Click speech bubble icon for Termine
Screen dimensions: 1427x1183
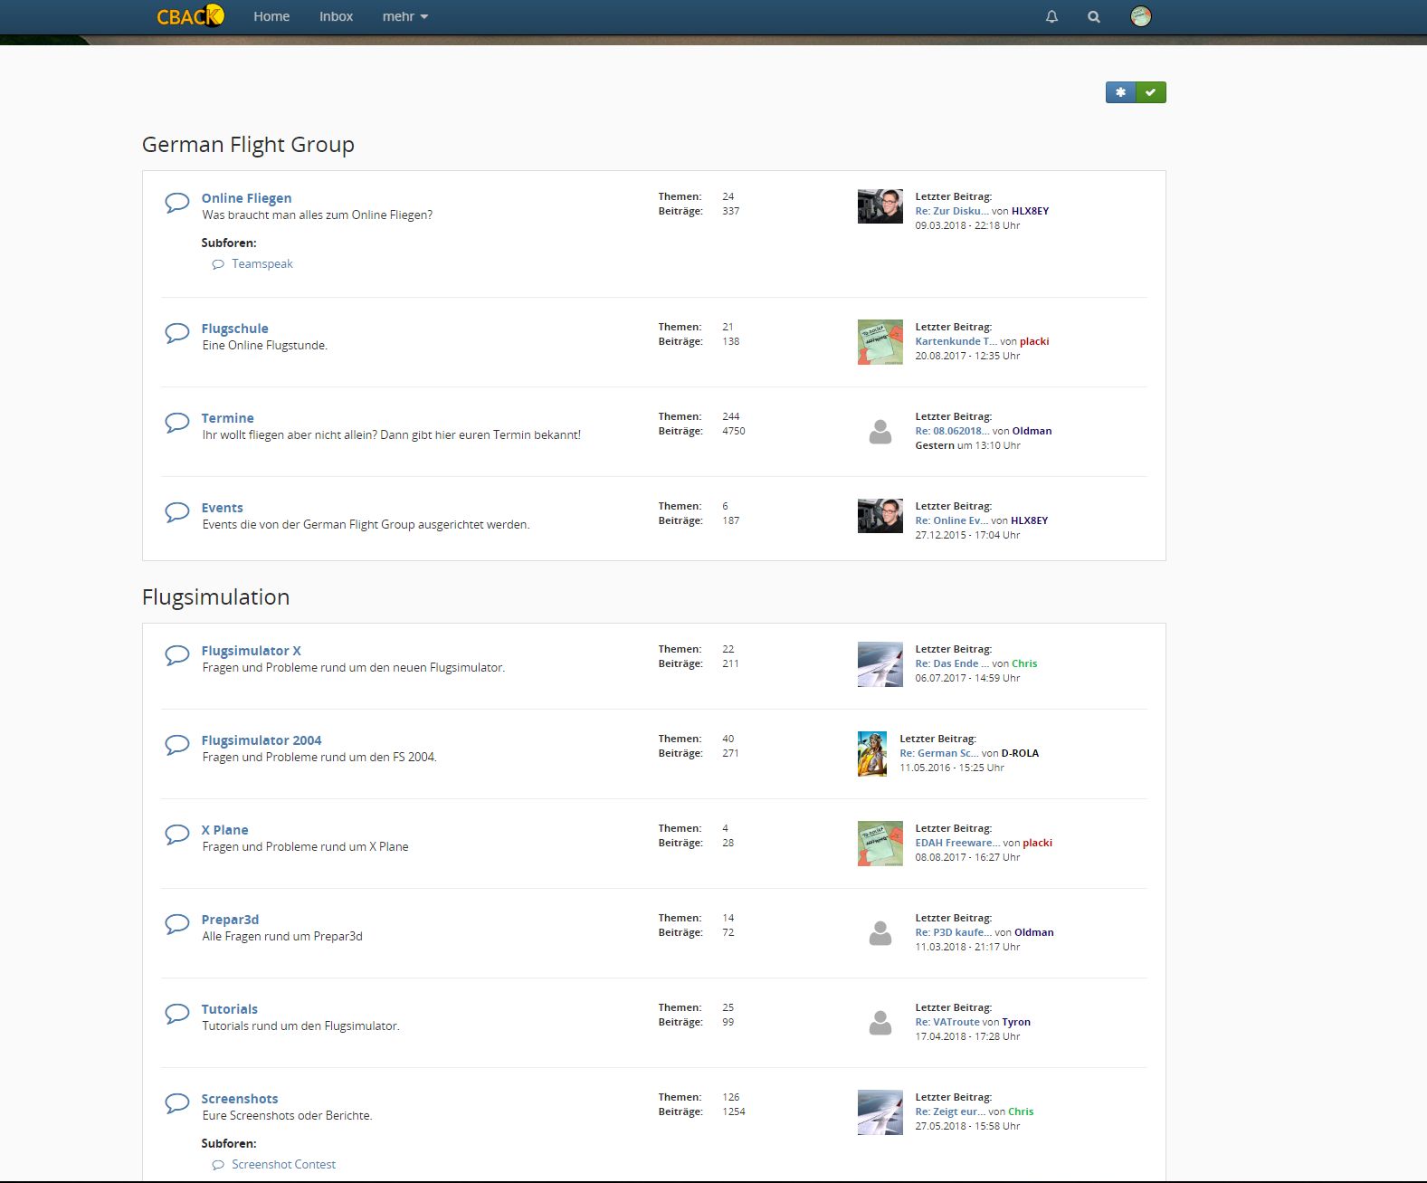(176, 423)
